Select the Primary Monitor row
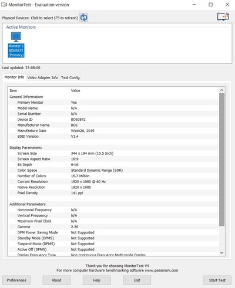This screenshot has height=288, width=235. 113,103
